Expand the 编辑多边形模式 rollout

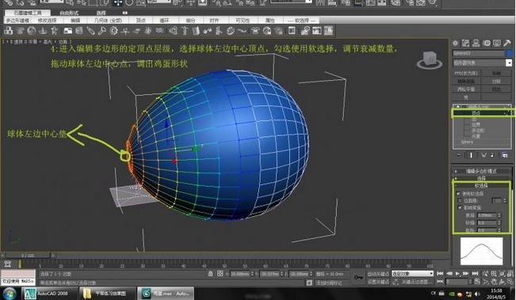coord(481,171)
